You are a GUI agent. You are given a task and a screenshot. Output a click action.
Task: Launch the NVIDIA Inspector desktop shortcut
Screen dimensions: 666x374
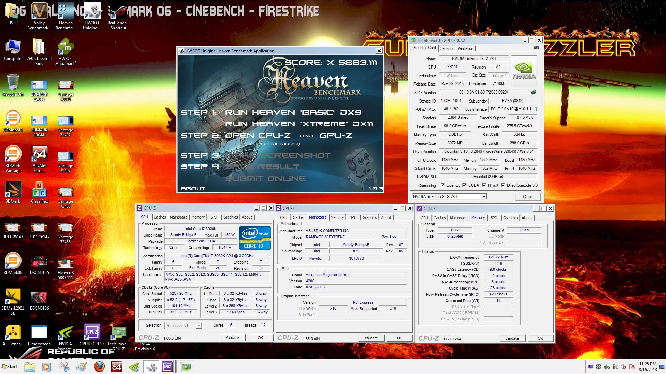[66, 337]
